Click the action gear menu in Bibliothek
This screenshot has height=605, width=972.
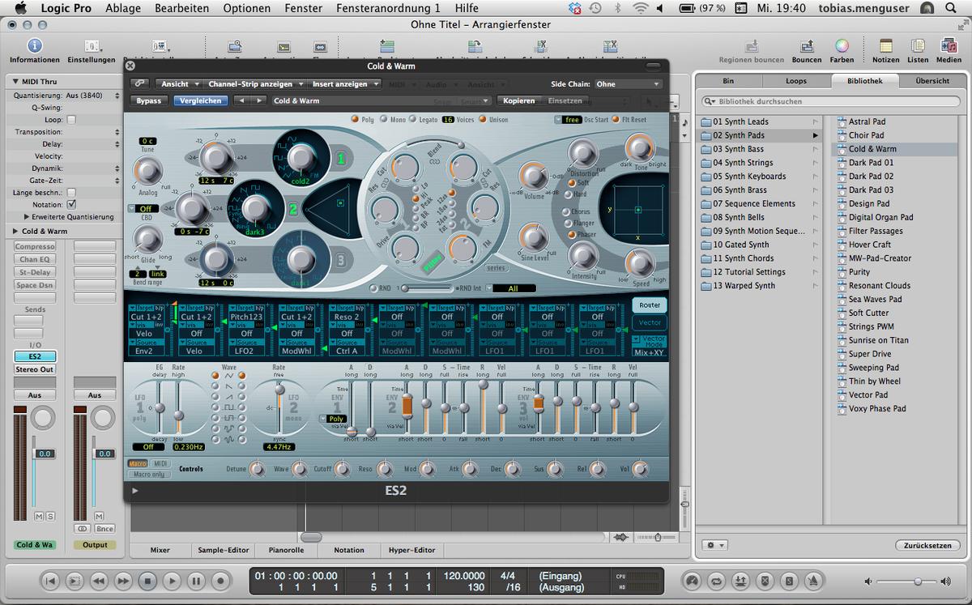coord(715,545)
